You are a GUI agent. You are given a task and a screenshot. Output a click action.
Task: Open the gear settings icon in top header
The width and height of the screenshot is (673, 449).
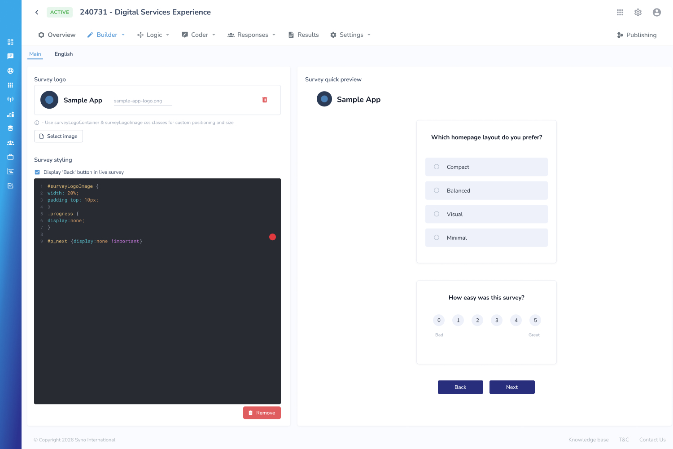[638, 12]
